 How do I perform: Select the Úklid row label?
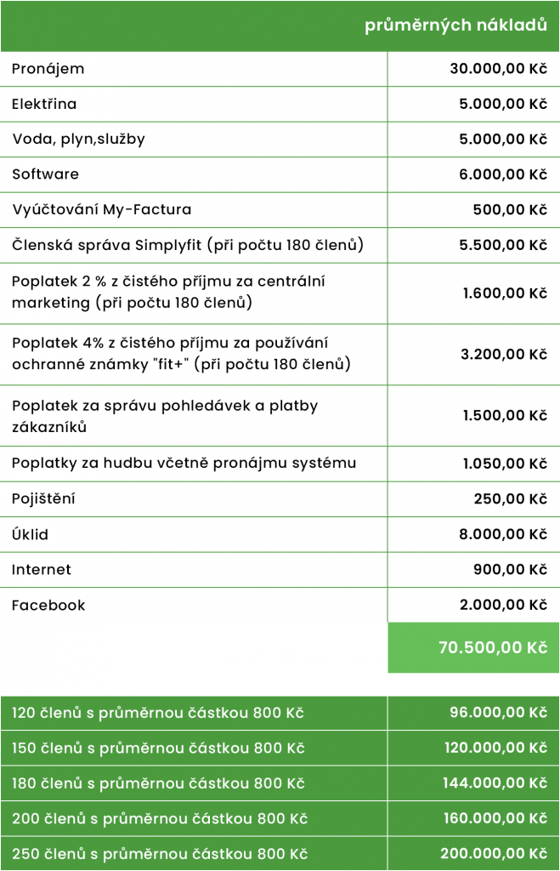pyautogui.click(x=30, y=534)
